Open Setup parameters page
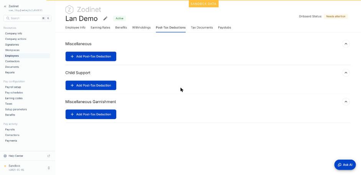Screen dimensions: 361x175 [x=16, y=109]
